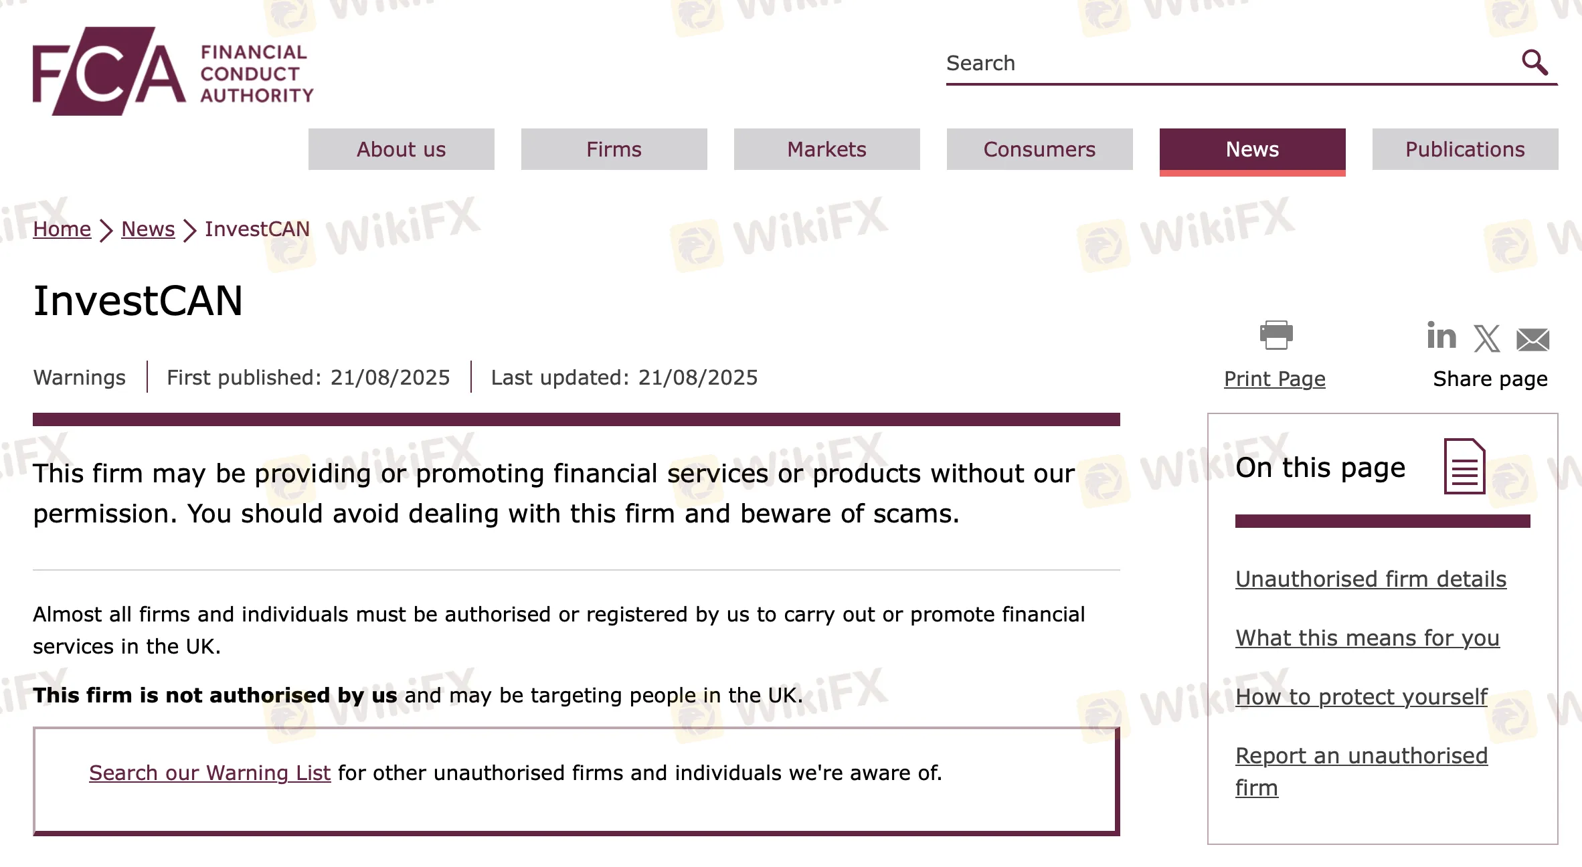1582x867 pixels.
Task: Click the On this page document icon
Action: (x=1464, y=466)
